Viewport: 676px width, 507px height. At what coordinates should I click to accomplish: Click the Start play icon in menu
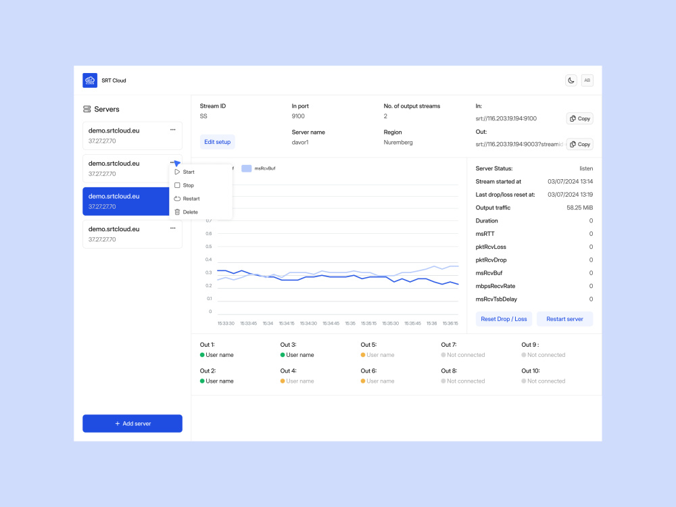pyautogui.click(x=177, y=172)
